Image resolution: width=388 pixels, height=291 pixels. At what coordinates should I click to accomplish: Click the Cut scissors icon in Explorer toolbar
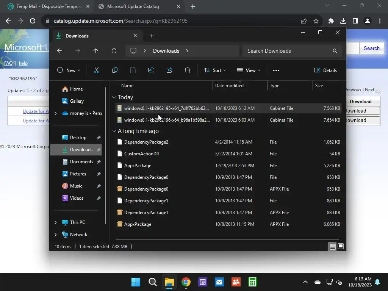[x=97, y=70]
